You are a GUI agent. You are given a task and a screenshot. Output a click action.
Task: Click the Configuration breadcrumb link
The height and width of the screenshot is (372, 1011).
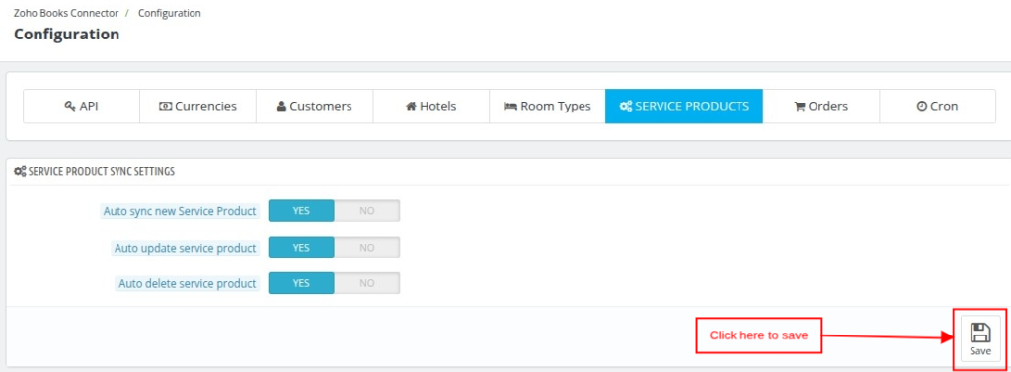(170, 13)
